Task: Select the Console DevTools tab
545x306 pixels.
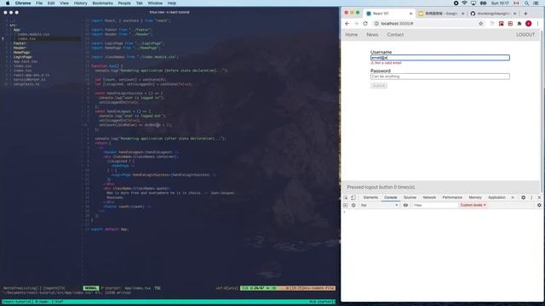Action: (391, 197)
